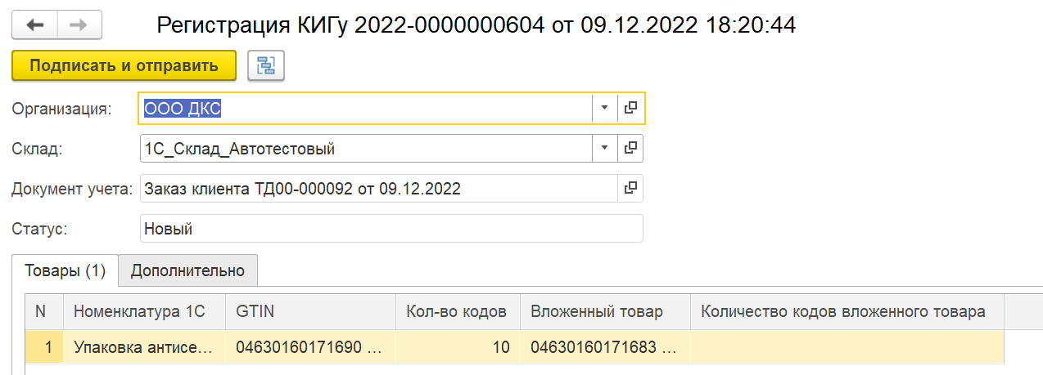Viewport: 1043px width, 375px height.
Task: Click the GTIN column header
Action: click(254, 311)
